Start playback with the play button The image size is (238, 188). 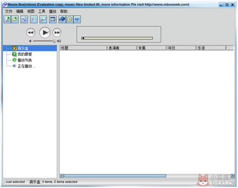point(45,32)
